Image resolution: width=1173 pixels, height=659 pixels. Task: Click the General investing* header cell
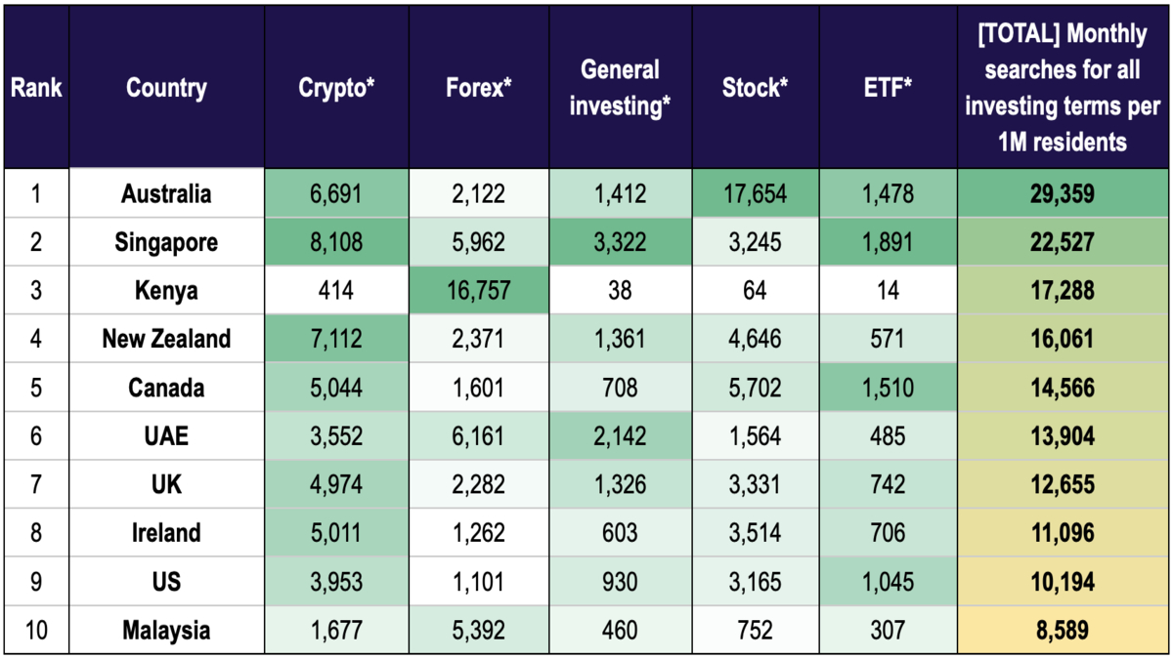(621, 88)
